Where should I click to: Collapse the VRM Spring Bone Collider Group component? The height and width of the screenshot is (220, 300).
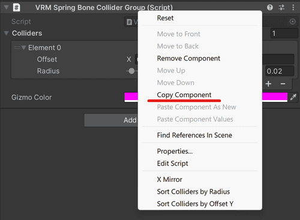(7, 8)
